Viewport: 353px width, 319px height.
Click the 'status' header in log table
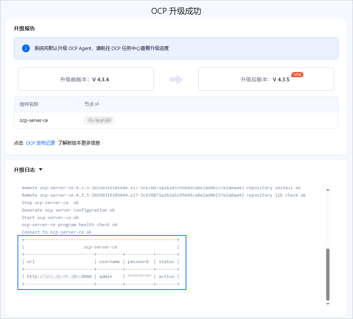pos(166,262)
